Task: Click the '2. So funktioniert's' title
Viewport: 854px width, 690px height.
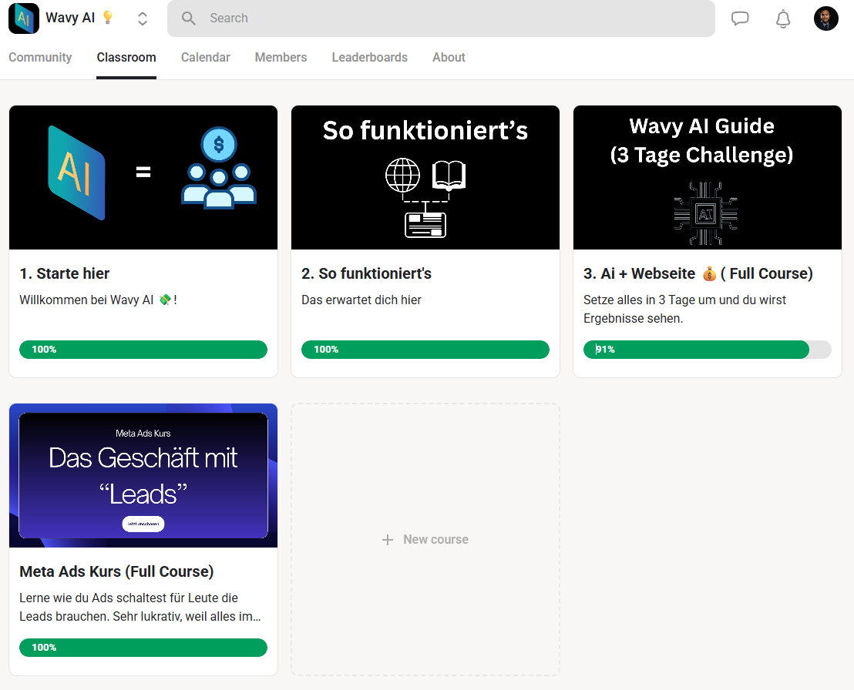Action: (x=367, y=273)
